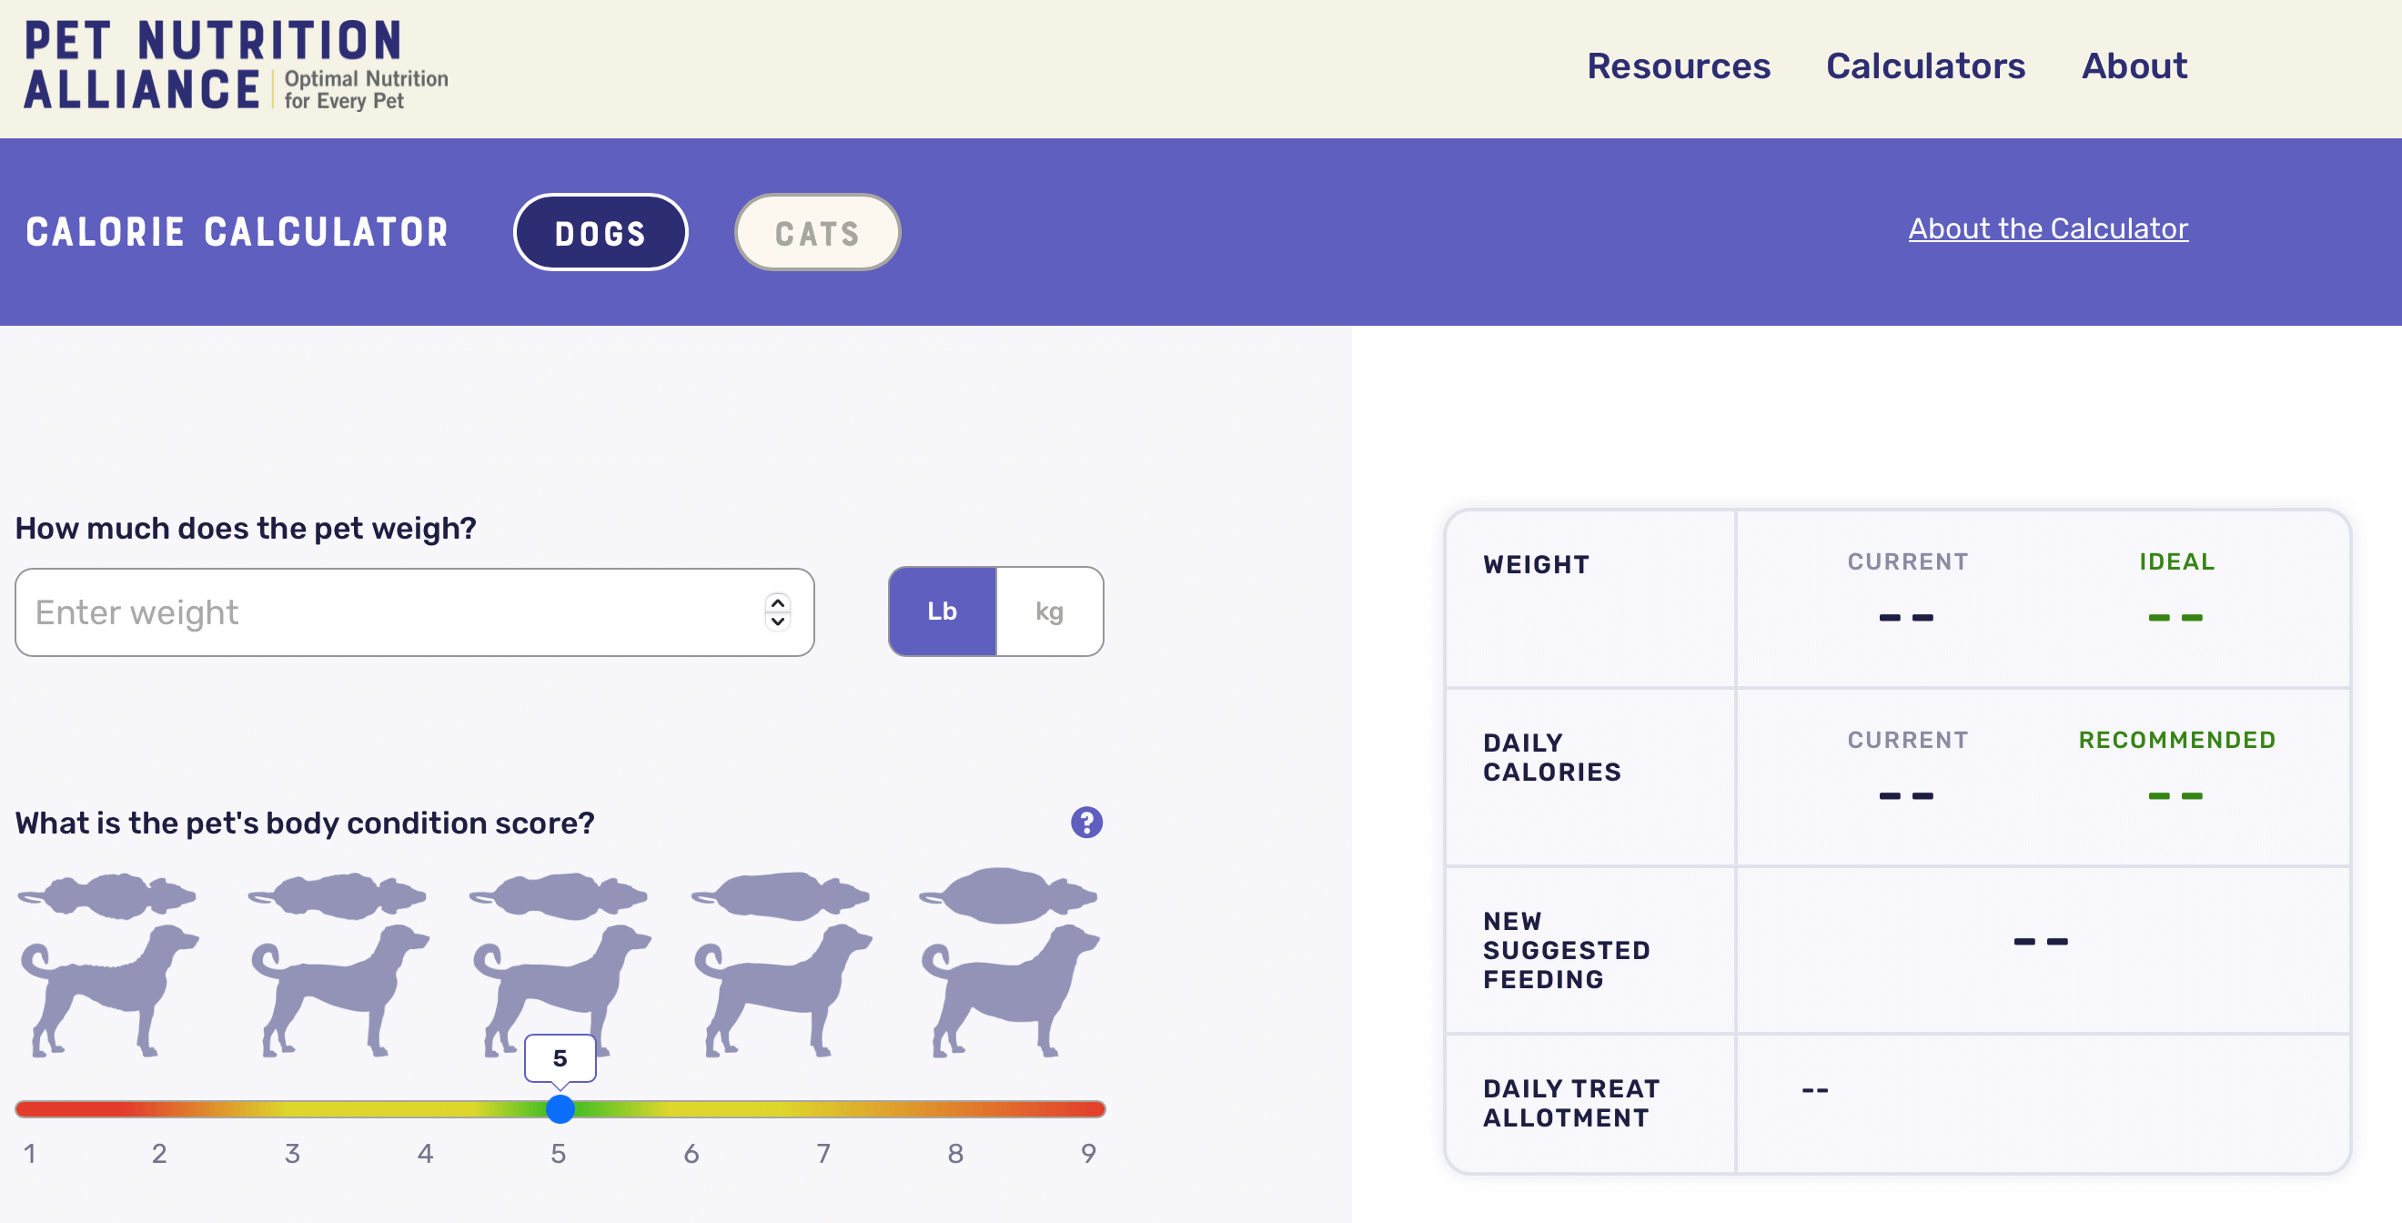Click the weight entry input field

(413, 611)
